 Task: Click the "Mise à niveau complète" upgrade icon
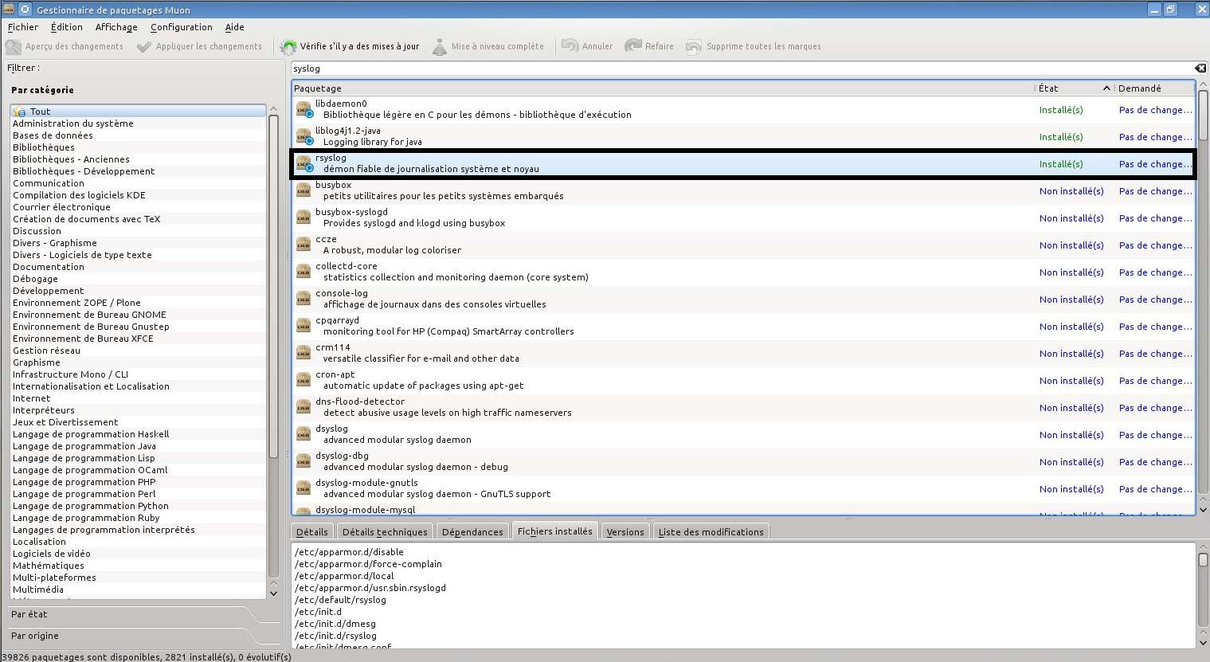(439, 46)
